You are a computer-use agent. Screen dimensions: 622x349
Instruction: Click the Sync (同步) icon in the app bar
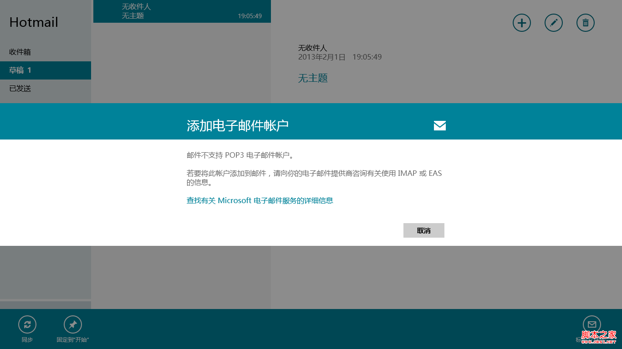[x=27, y=324]
